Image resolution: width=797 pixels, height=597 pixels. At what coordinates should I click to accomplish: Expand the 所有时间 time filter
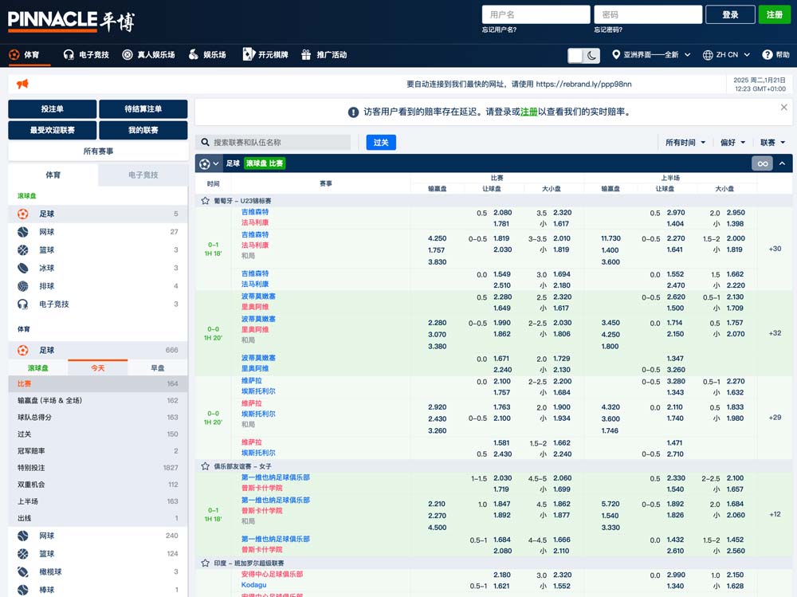click(685, 143)
